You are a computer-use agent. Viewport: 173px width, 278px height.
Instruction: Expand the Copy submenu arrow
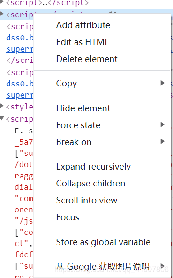162,83
